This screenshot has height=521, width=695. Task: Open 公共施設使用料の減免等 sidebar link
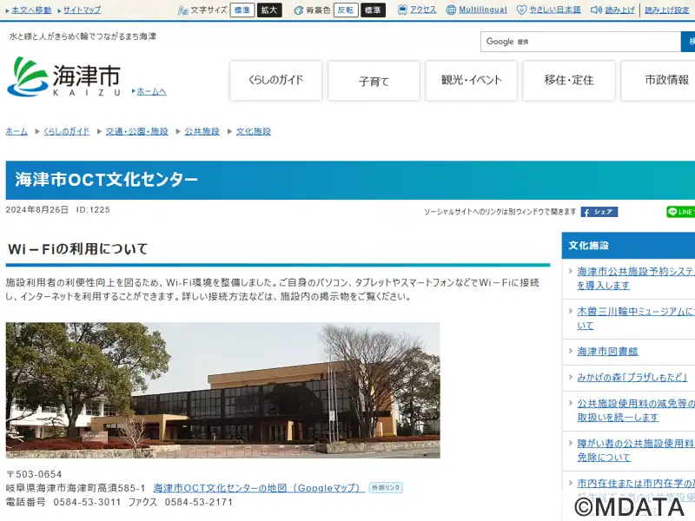(636, 410)
